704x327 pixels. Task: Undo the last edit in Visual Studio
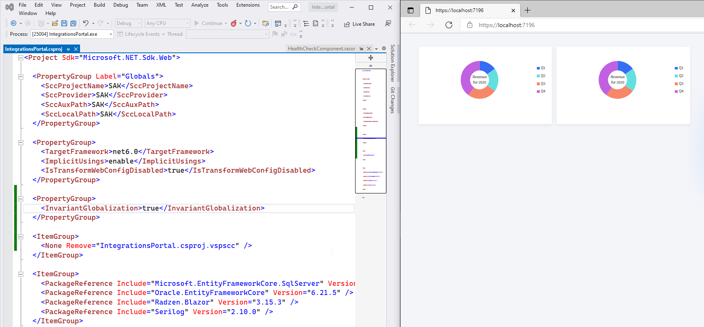86,23
